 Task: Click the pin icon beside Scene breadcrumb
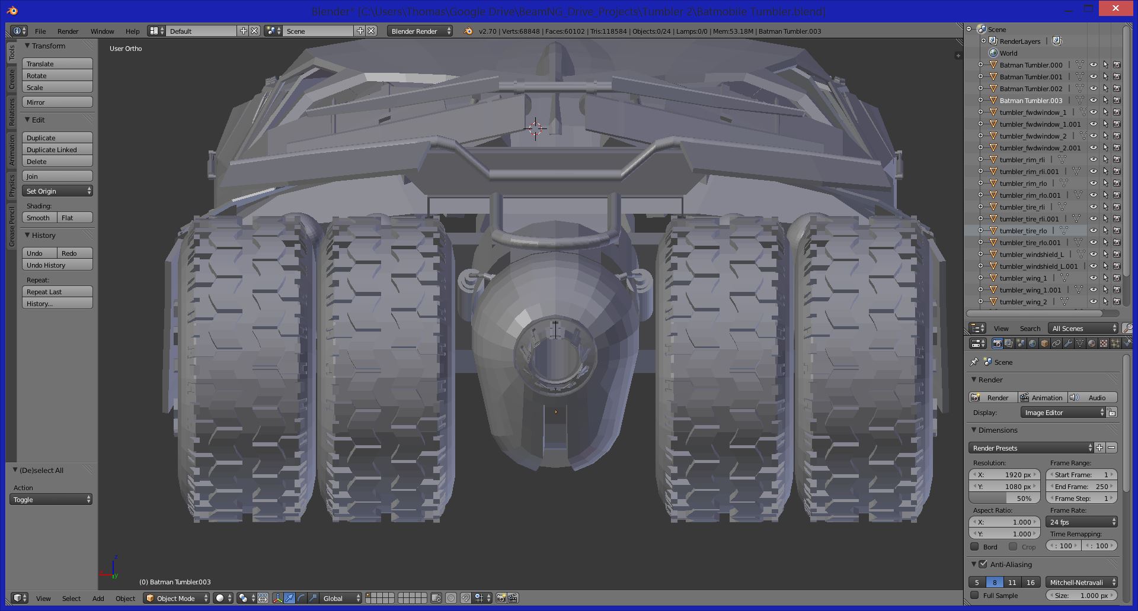coord(974,362)
